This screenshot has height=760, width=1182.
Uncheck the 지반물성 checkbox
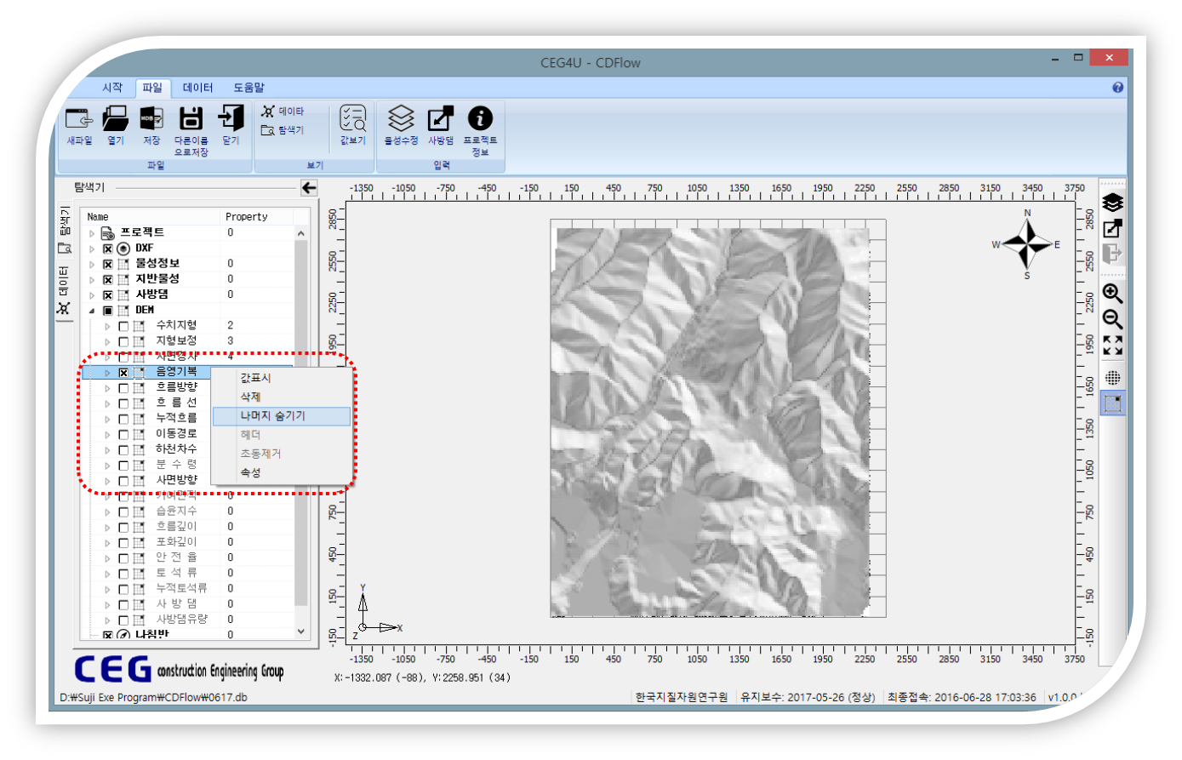click(108, 279)
